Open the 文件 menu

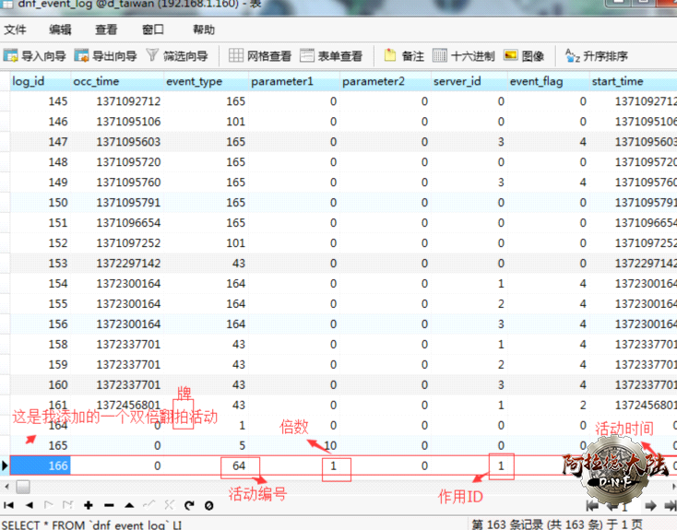[16, 29]
